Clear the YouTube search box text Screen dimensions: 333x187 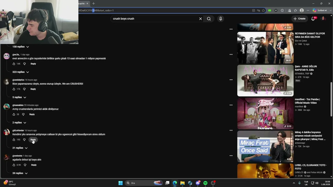[x=200, y=19]
